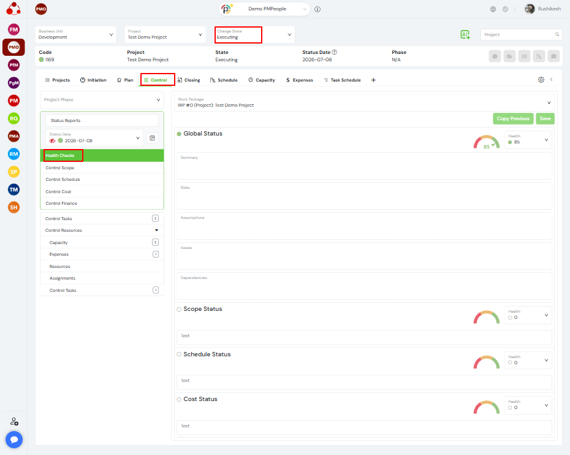Image resolution: width=570 pixels, height=455 pixels.
Task: Switch to the Initiation tab
Action: [x=93, y=80]
